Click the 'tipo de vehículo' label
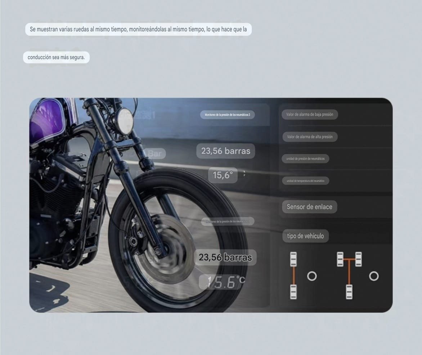422x355 pixels. [x=305, y=236]
